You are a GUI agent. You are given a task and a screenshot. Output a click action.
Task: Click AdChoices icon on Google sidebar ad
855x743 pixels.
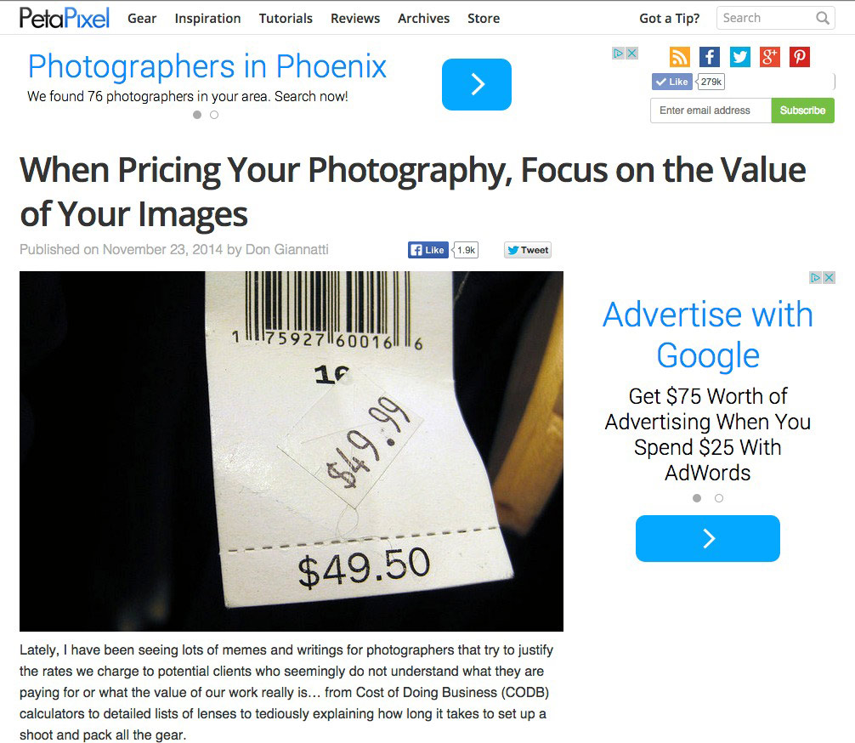[815, 278]
